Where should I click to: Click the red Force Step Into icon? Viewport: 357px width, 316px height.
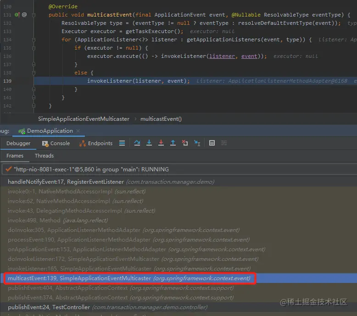tap(161, 143)
